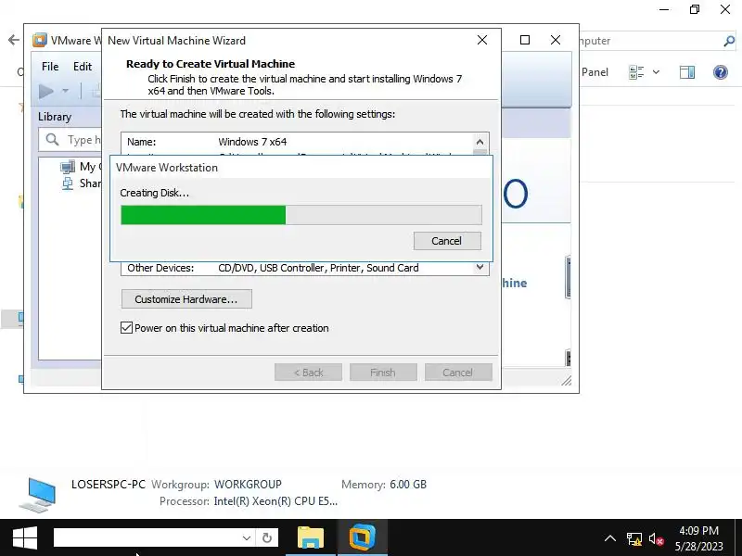This screenshot has height=556, width=742.
Task: Click the LOSERSPC-PC computer icon
Action: [x=38, y=495]
